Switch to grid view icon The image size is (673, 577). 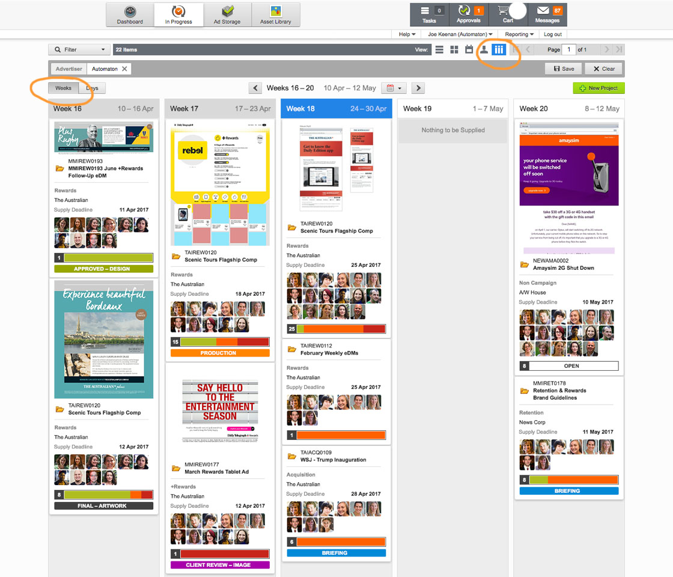(x=454, y=50)
